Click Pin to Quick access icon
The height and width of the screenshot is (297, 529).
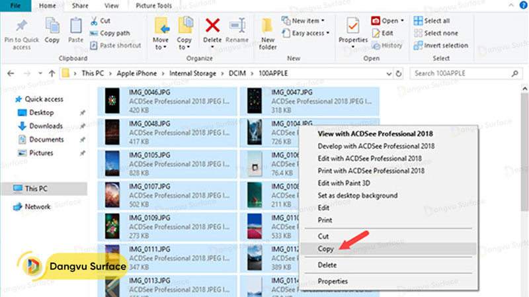click(x=22, y=26)
